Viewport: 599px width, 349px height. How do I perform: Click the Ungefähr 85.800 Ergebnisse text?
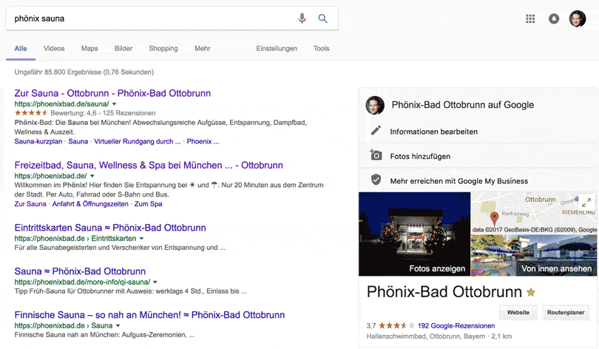(x=84, y=72)
